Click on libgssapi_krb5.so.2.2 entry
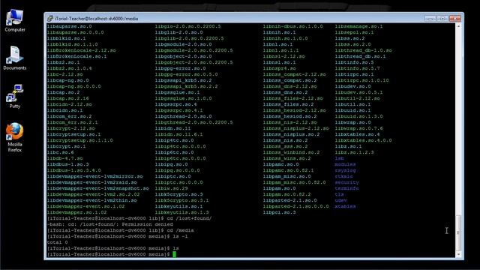The height and width of the screenshot is (270, 480). [186, 86]
